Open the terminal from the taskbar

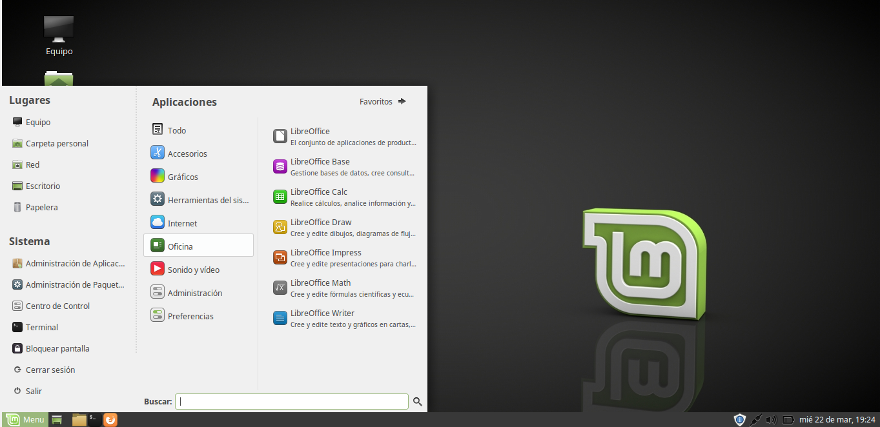coord(94,419)
